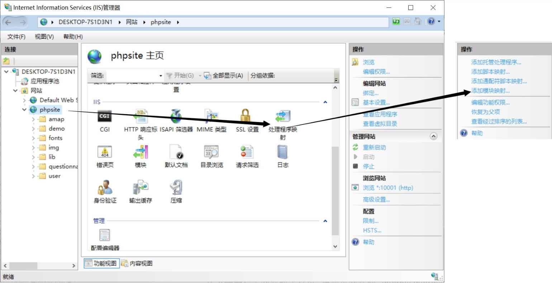This screenshot has height=283, width=552.
Task: Open 高级设置... action link
Action: point(376,200)
